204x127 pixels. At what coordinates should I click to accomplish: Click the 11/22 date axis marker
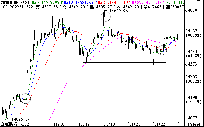tap(159, 125)
